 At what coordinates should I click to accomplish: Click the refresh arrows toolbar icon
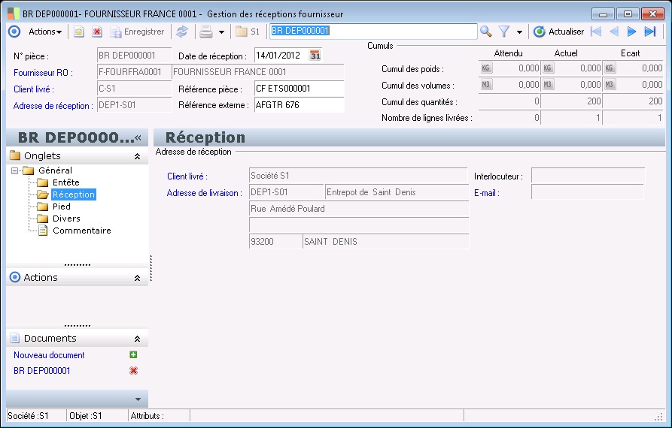tap(181, 32)
